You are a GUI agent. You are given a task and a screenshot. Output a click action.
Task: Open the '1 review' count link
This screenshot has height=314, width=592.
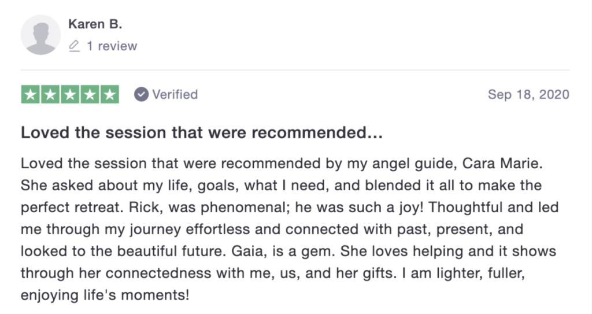(112, 46)
